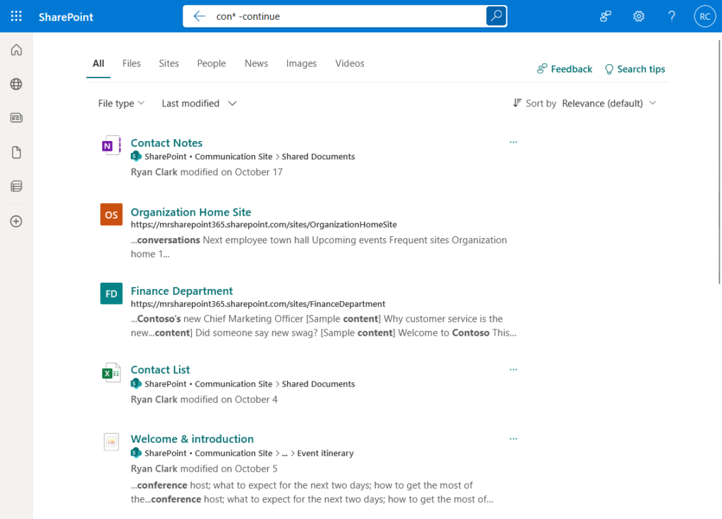The width and height of the screenshot is (722, 519).
Task: Click the OS site logo tile
Action: (111, 214)
